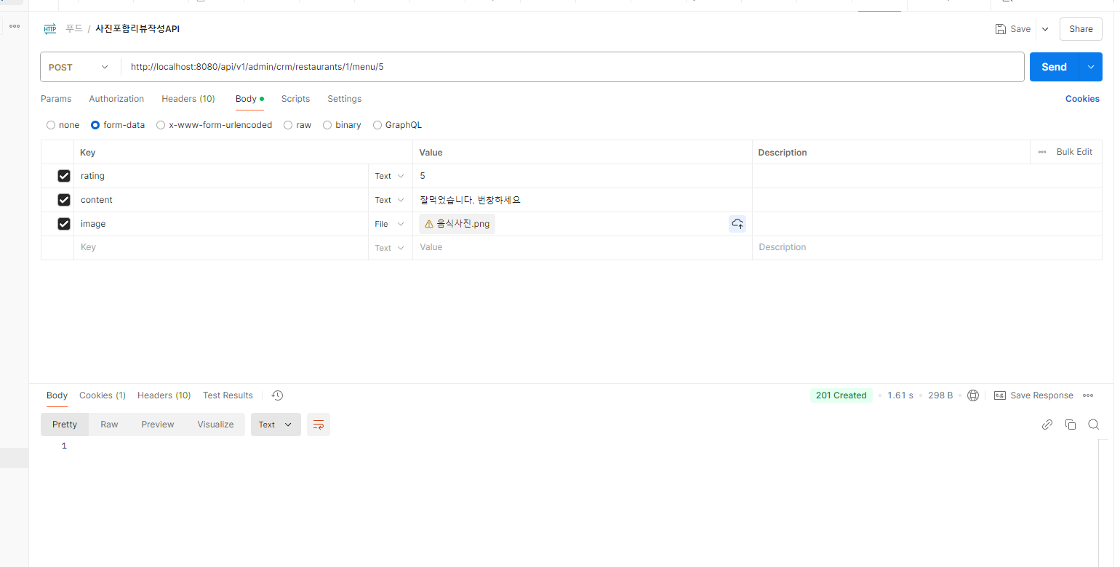This screenshot has width=1120, height=567.
Task: Open the empty row Text type dropdown
Action: tap(390, 248)
